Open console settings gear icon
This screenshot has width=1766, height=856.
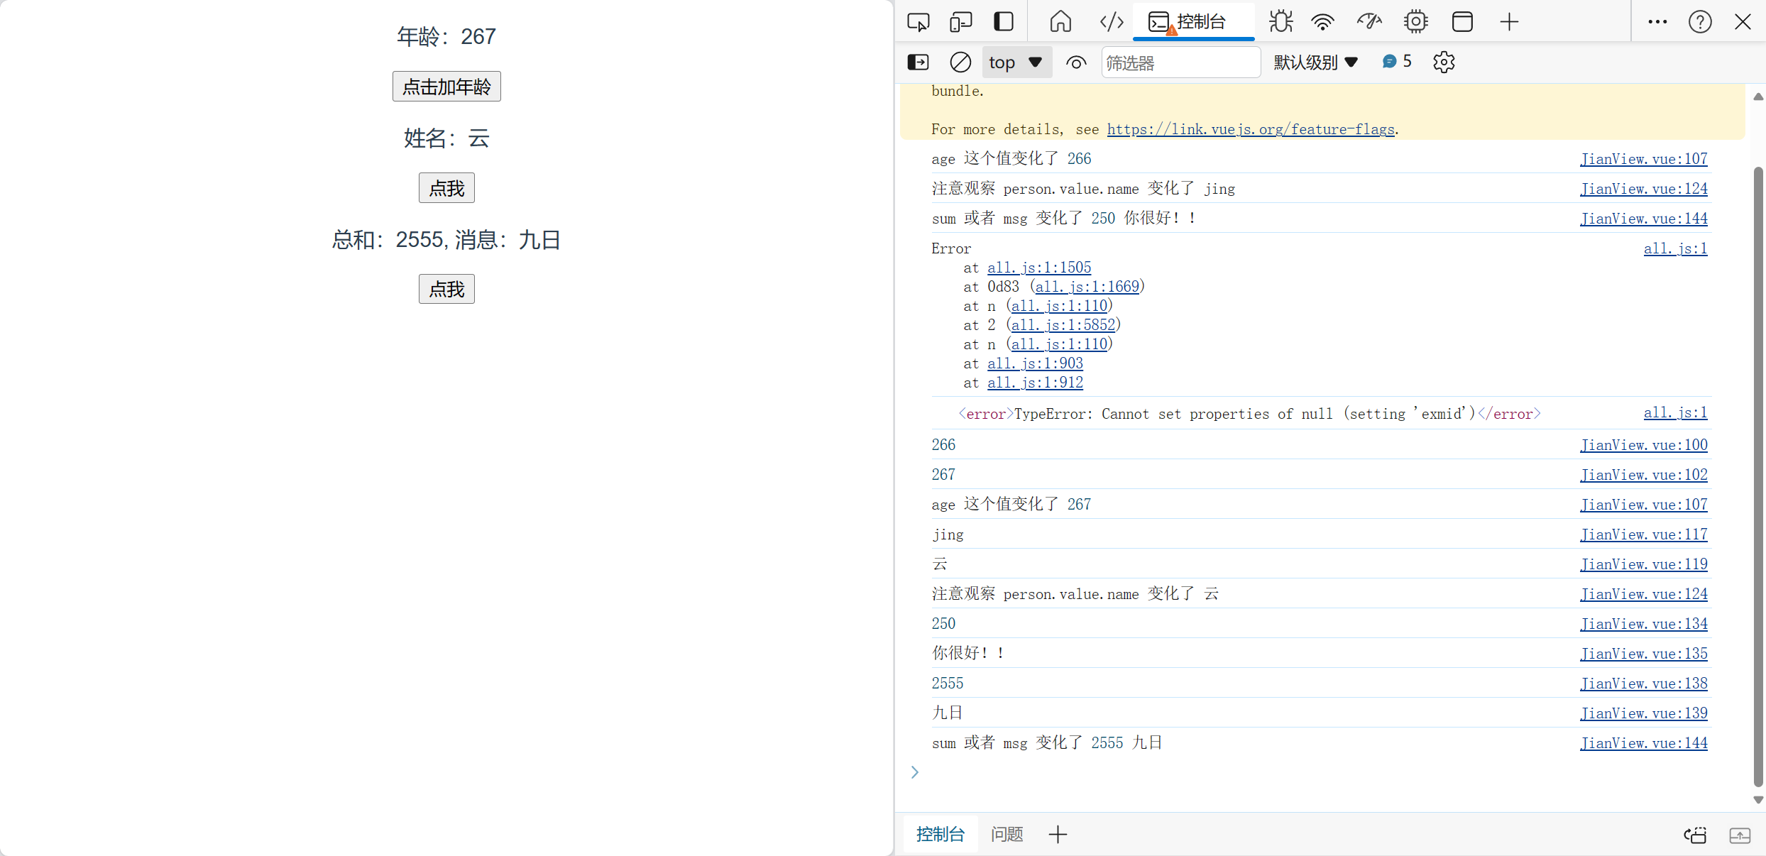[1444, 62]
